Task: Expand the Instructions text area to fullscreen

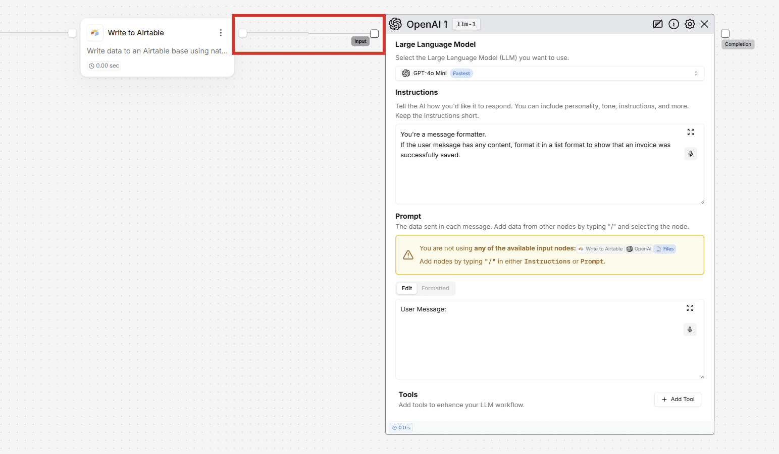Action: [691, 132]
